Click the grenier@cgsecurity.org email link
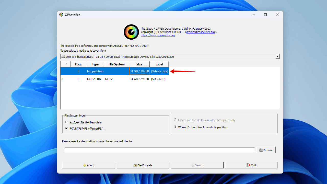 tap(201, 32)
